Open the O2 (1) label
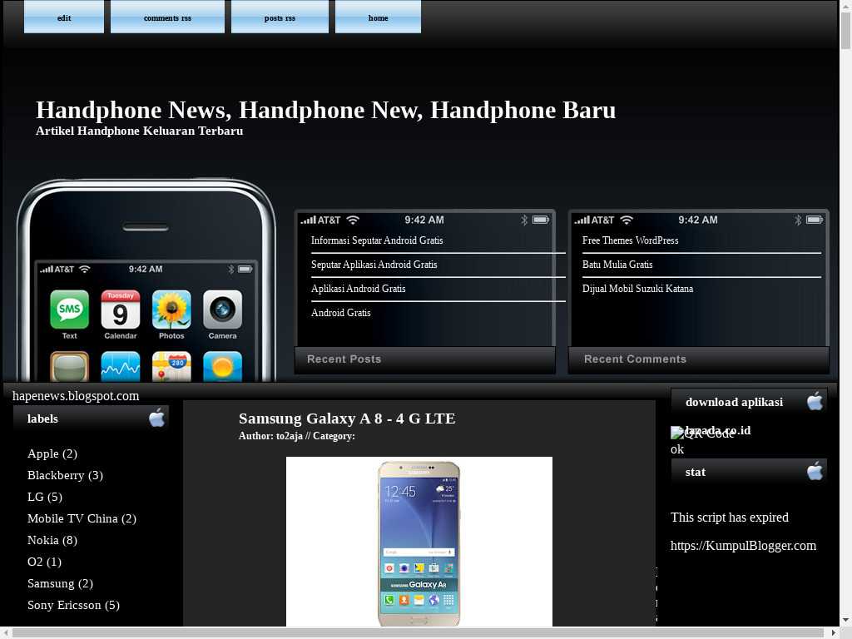852x639 pixels. point(44,562)
